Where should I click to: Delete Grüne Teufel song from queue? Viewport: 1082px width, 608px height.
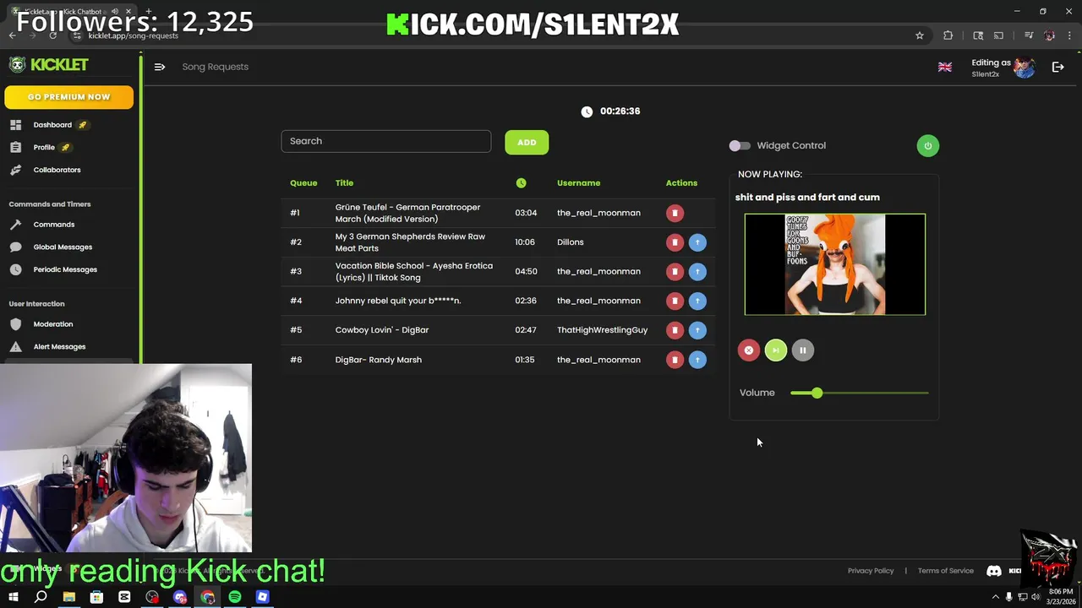pos(675,213)
